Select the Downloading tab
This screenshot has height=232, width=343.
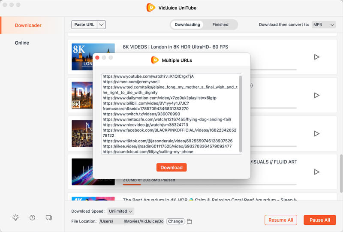click(x=187, y=25)
